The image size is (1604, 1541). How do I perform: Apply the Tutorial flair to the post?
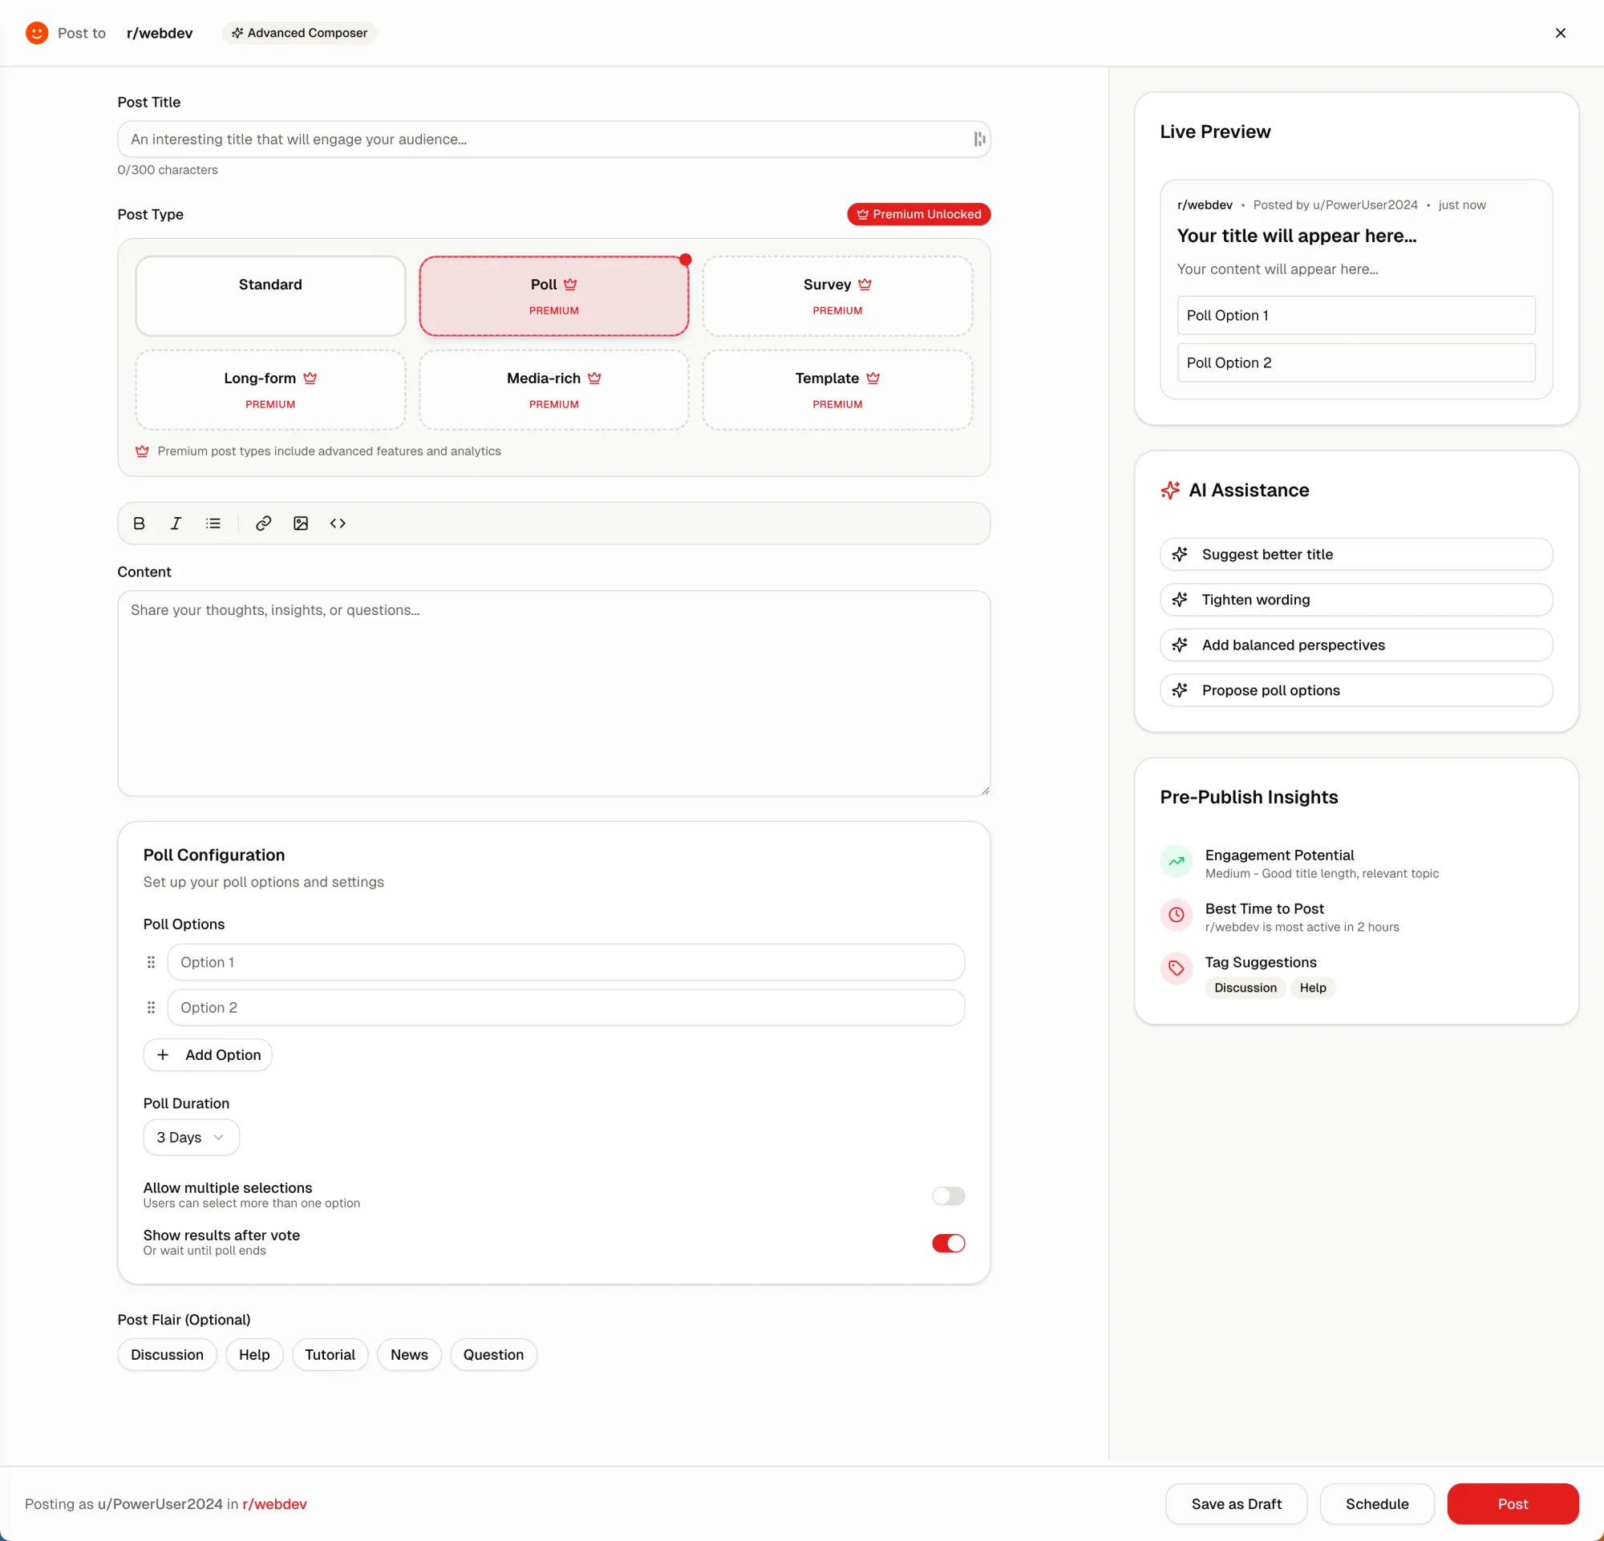pyautogui.click(x=330, y=1354)
